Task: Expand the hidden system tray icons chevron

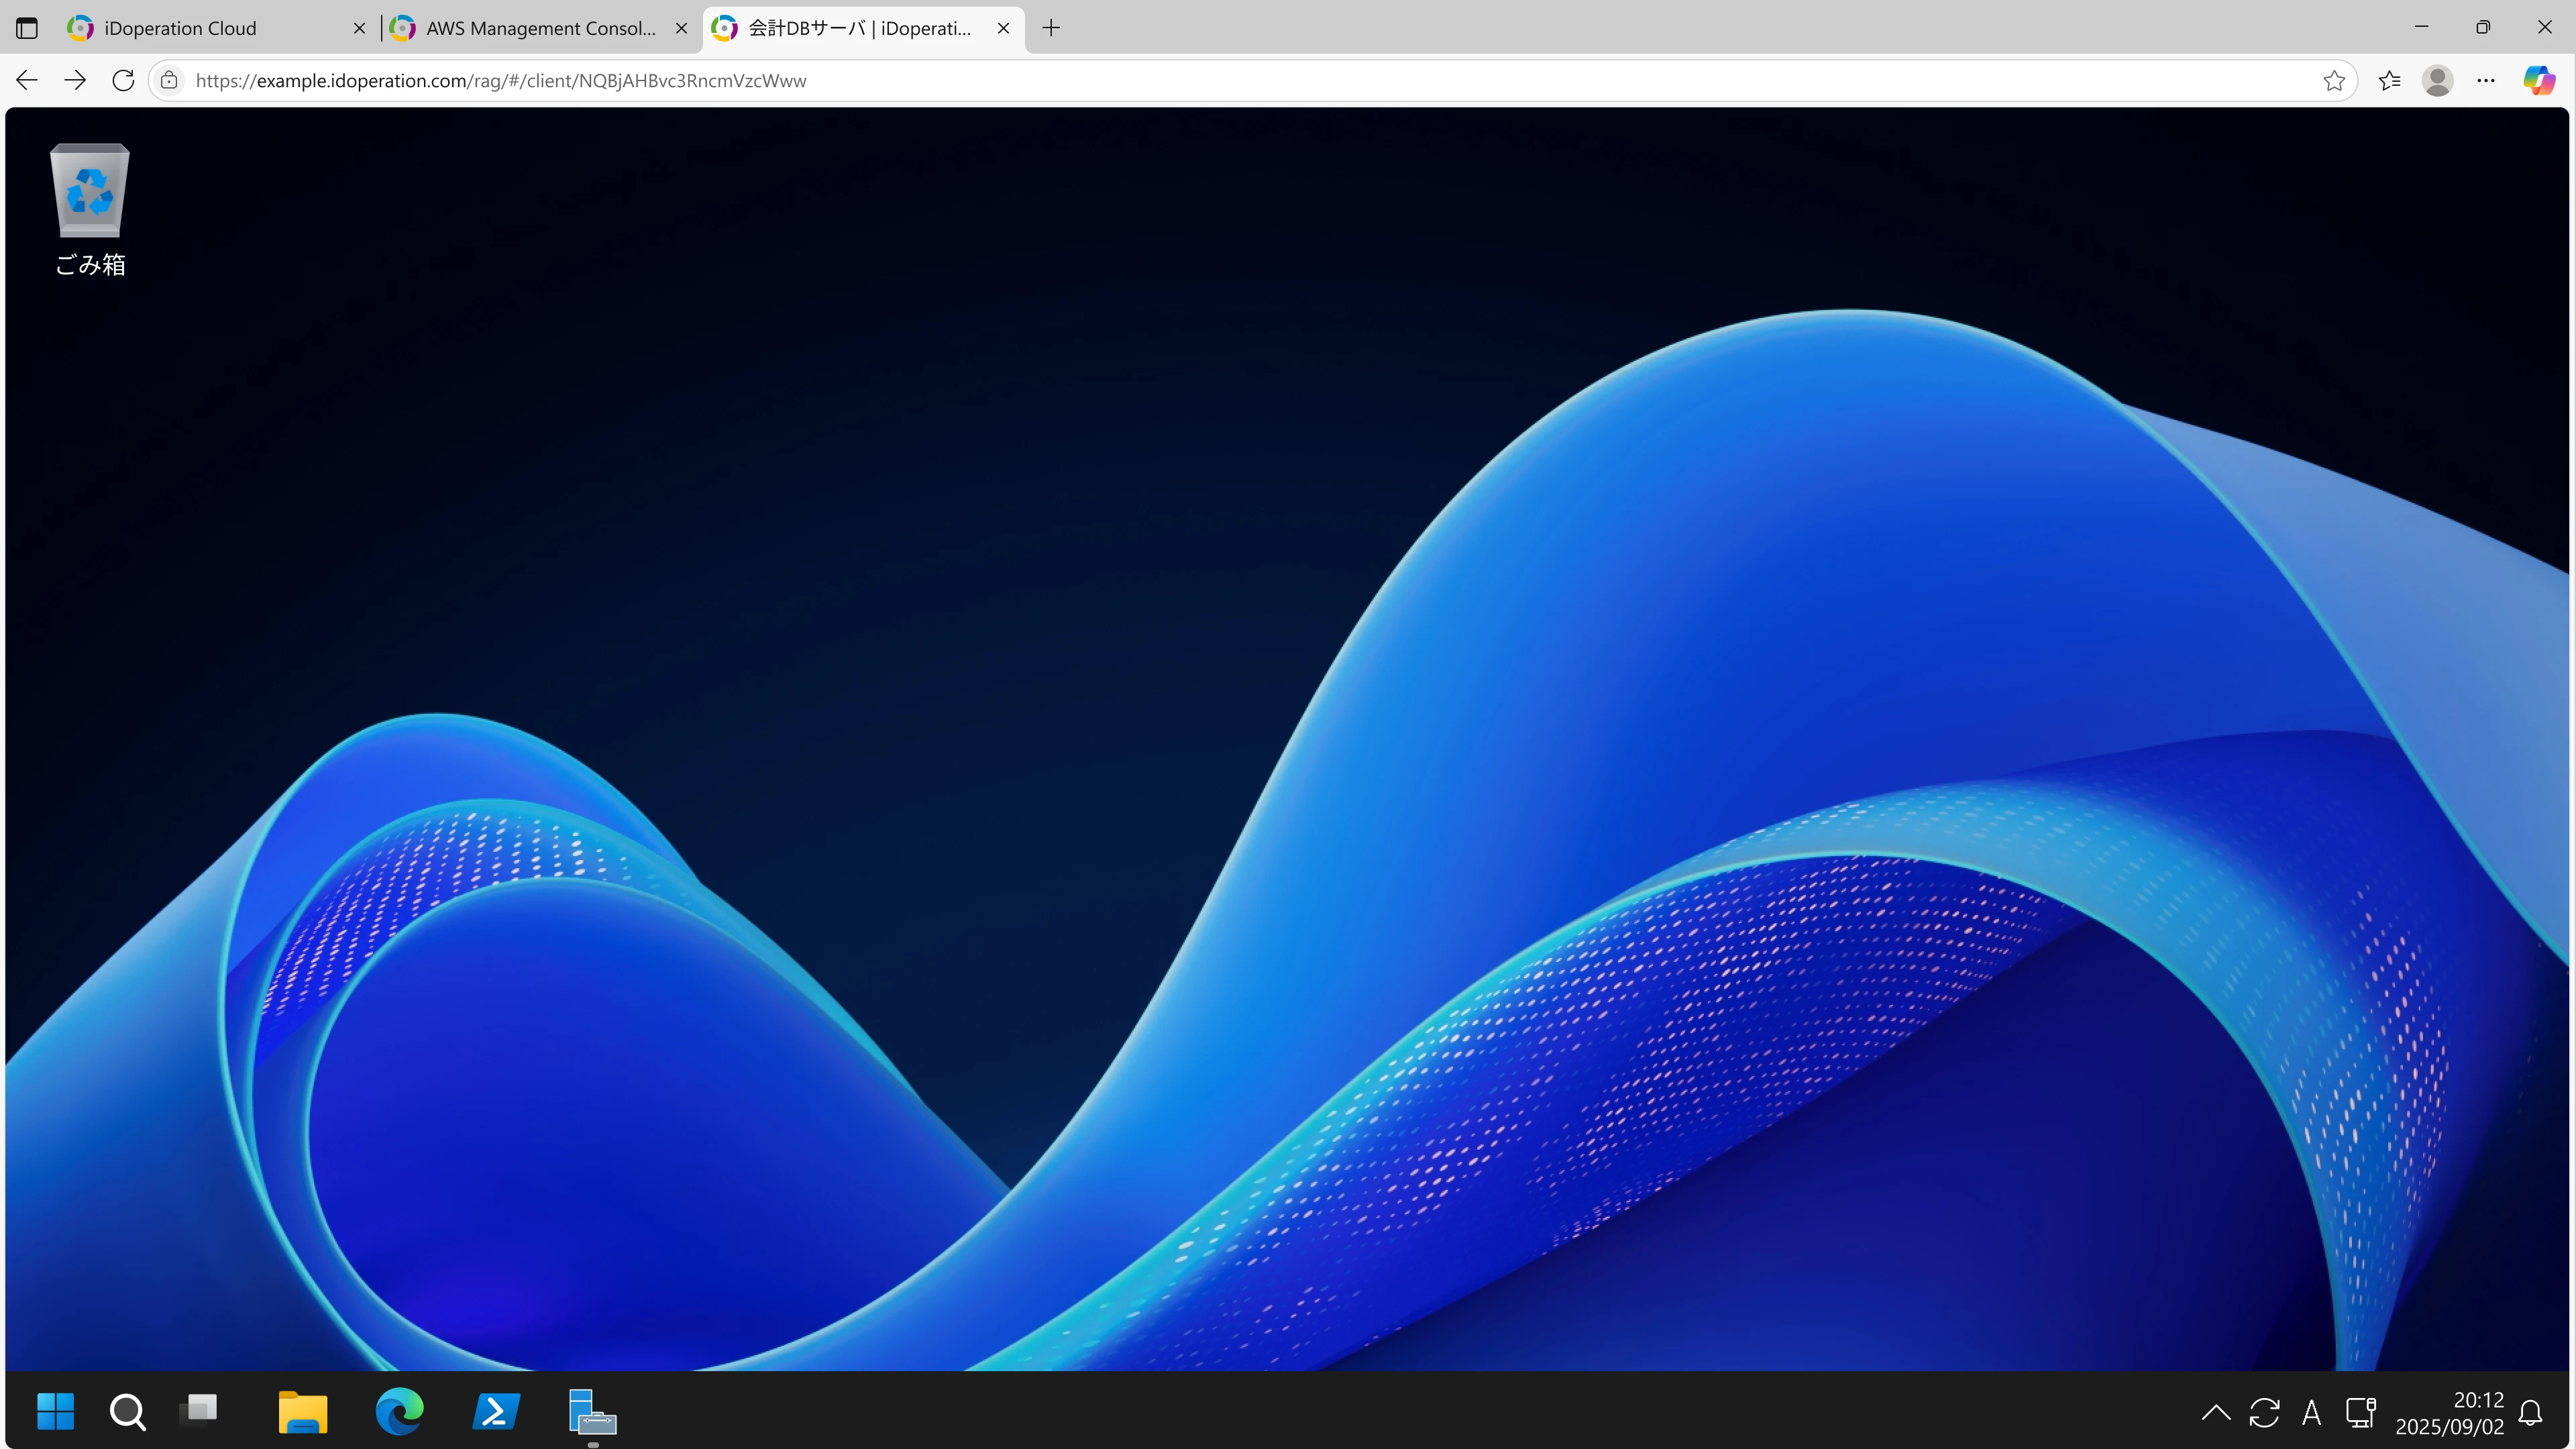Action: point(2215,1412)
